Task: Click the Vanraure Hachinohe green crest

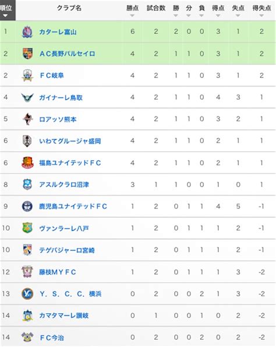Action: 27,228
